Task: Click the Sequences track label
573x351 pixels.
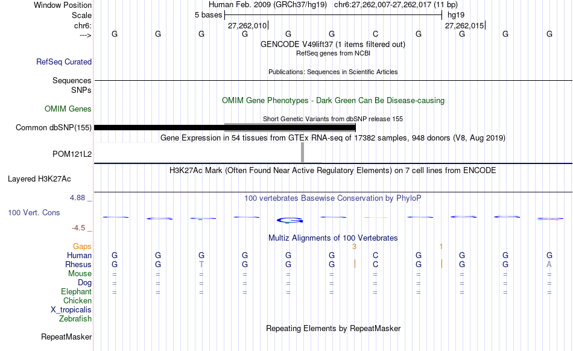Action: (72, 80)
